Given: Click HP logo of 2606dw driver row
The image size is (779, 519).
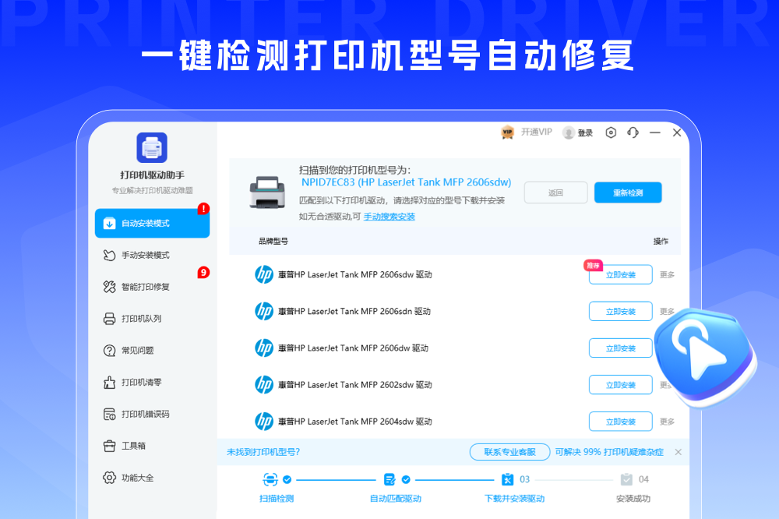Looking at the screenshot, I should 264,348.
